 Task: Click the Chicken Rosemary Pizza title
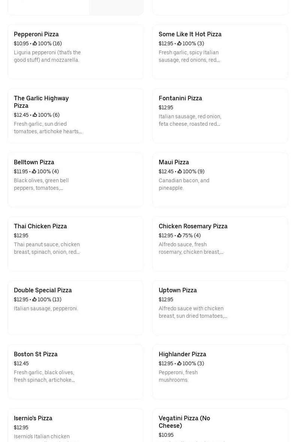193,226
